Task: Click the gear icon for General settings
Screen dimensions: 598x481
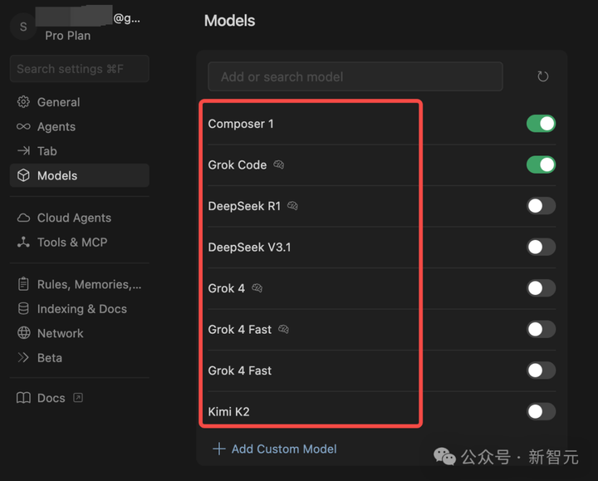Action: point(23,102)
